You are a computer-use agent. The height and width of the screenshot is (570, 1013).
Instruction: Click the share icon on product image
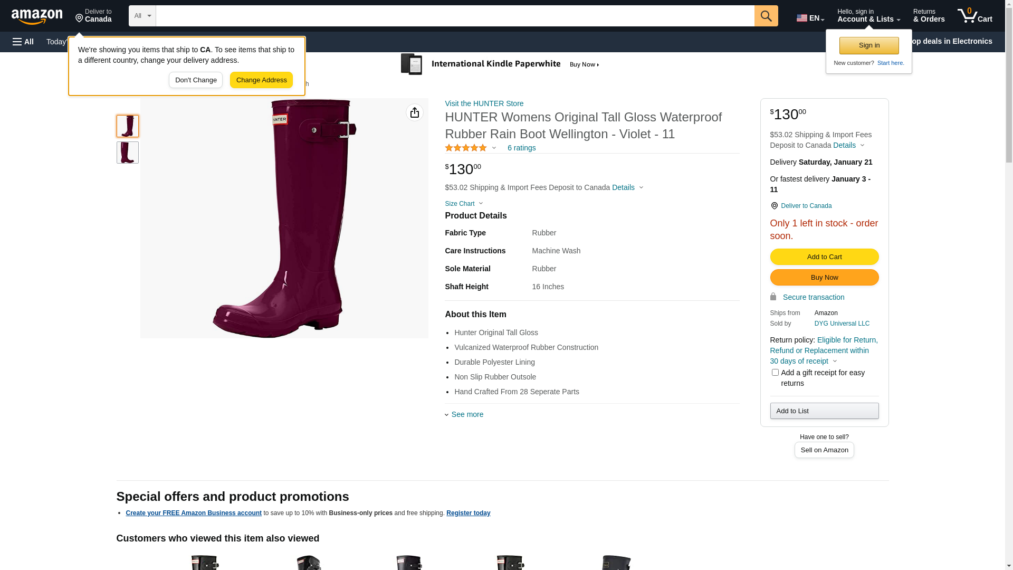click(415, 112)
